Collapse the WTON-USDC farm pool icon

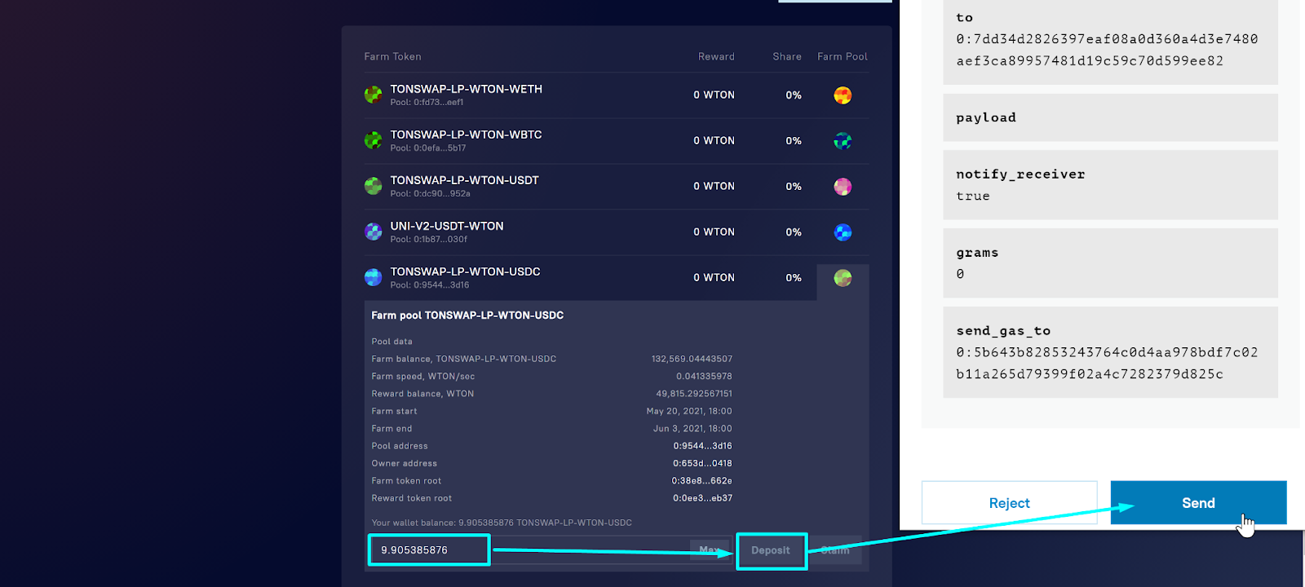point(843,278)
